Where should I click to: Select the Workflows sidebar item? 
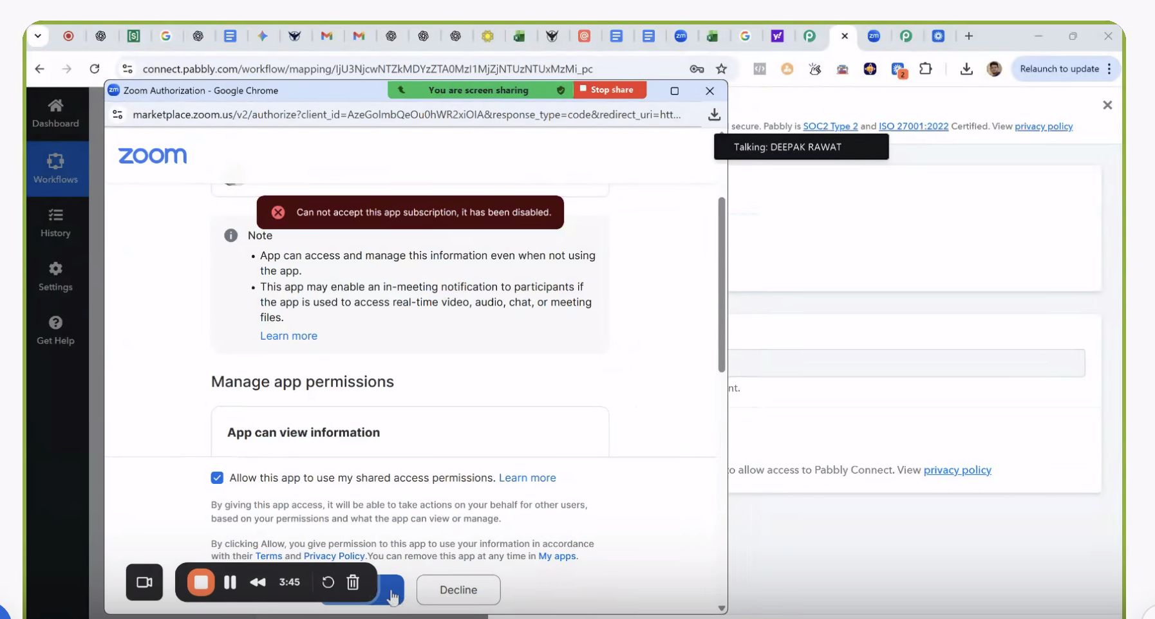pos(55,169)
